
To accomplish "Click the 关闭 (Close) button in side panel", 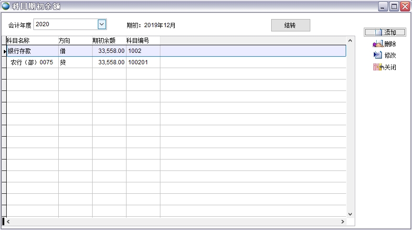I will point(385,67).
